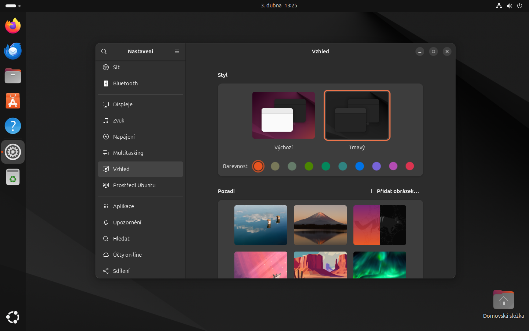Go to Zvuk sound settings
This screenshot has height=331, width=529.
(x=140, y=121)
